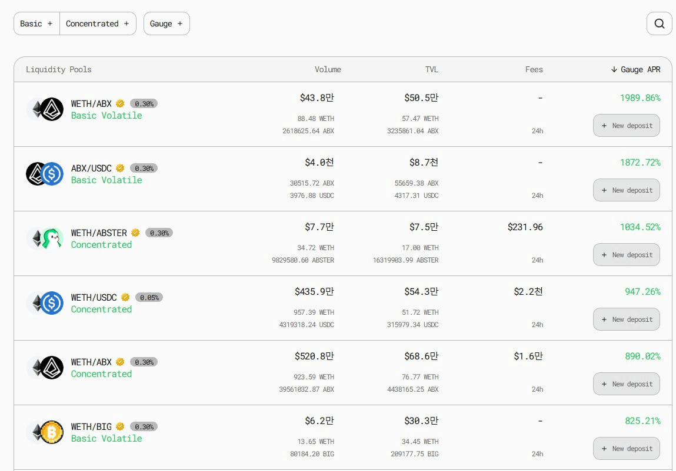Viewport: 676px width, 471px height.
Task: Click the verified badge beside WETH/BIG
Action: tap(120, 426)
